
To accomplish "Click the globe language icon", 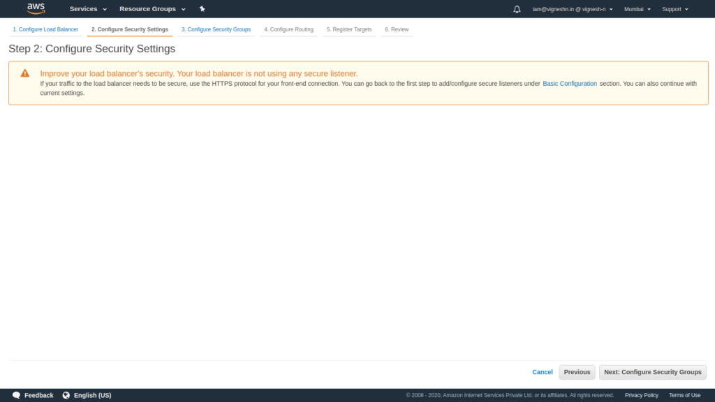I will tap(66, 395).
